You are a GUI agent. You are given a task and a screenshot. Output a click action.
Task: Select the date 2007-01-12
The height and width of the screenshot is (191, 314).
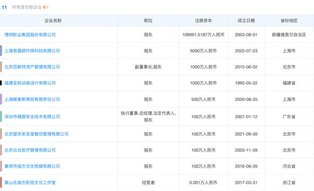[x=246, y=117]
